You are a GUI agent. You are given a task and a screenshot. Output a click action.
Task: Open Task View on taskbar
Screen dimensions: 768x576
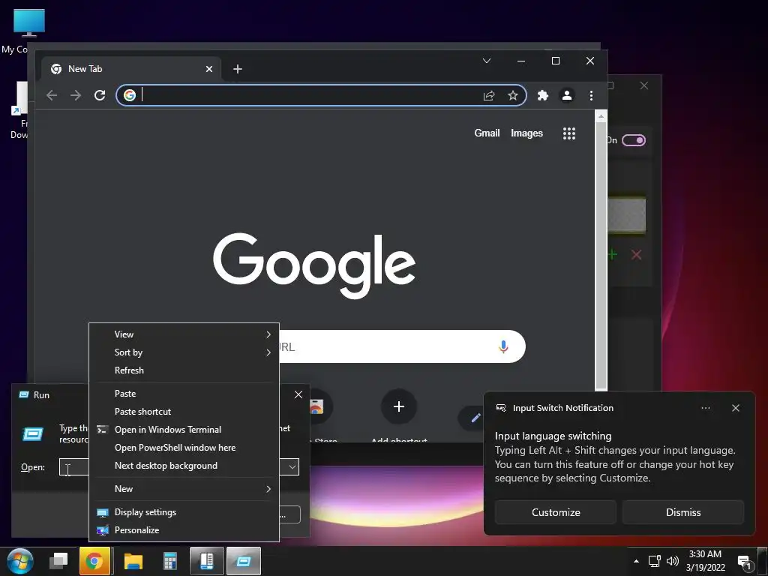(58, 561)
